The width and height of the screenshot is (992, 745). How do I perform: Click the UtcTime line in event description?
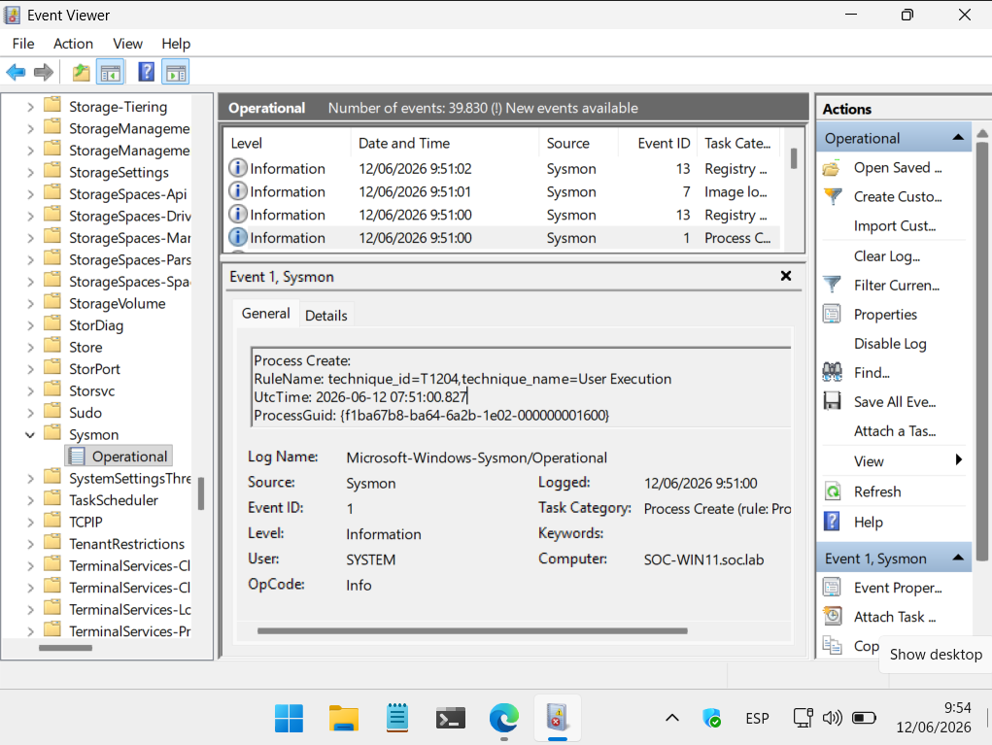point(360,396)
